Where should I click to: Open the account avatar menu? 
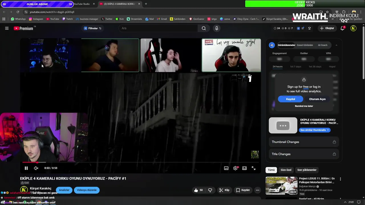[x=353, y=28]
